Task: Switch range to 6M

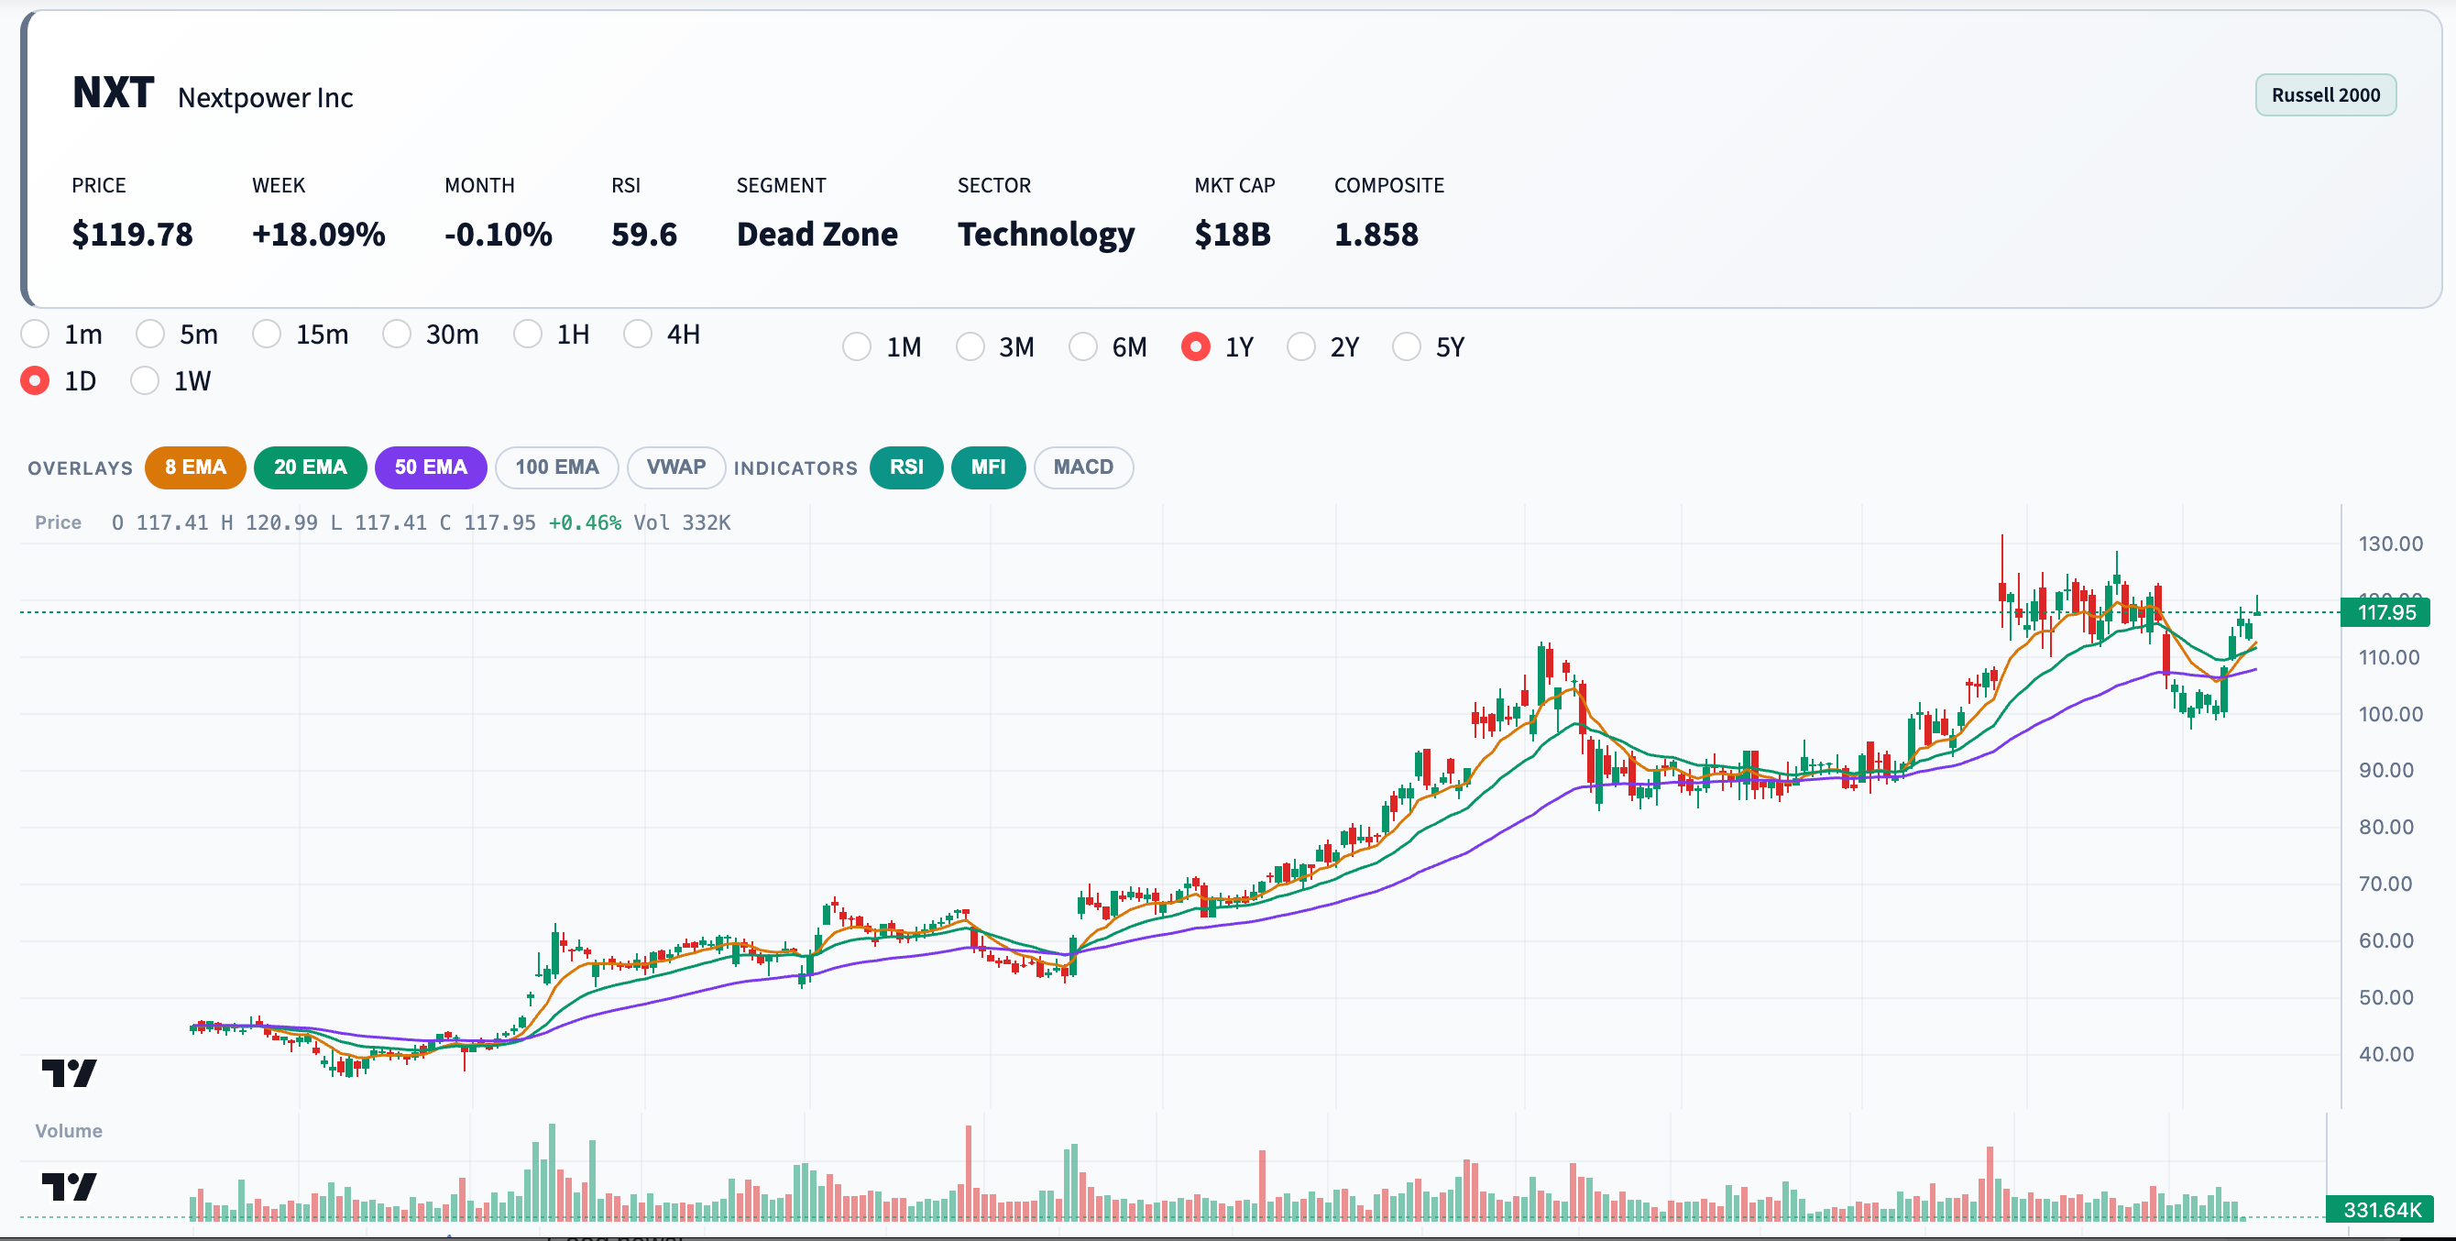Action: (x=1083, y=346)
